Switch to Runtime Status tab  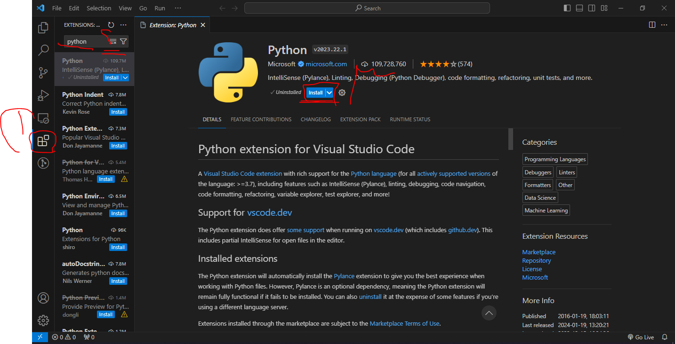click(x=410, y=119)
